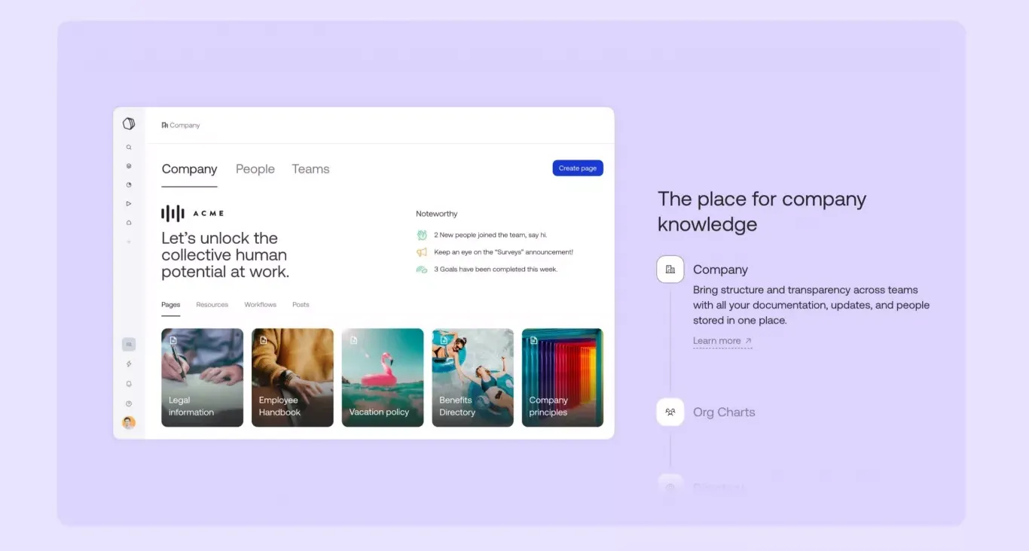Select the Company heading in feature list
This screenshot has height=551, width=1029.
point(720,269)
